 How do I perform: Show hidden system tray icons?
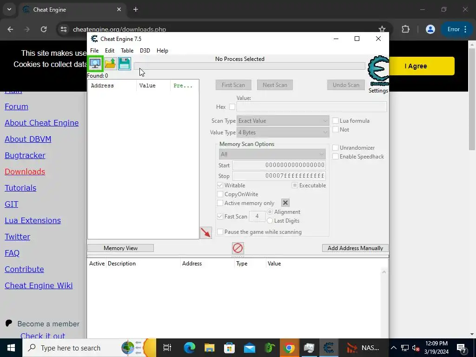(x=393, y=348)
